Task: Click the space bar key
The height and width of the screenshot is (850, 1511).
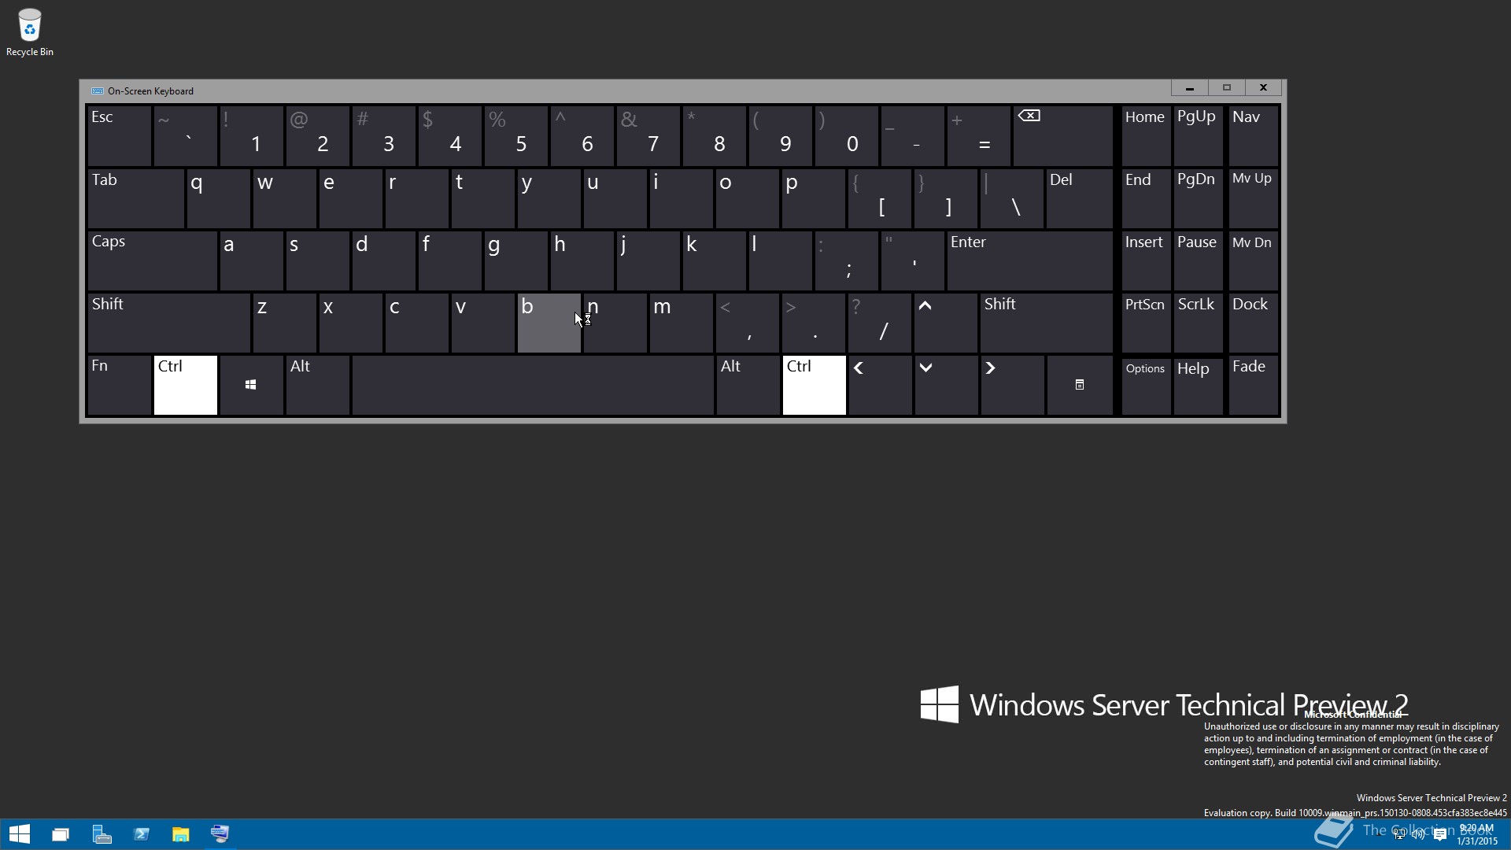Action: [533, 385]
